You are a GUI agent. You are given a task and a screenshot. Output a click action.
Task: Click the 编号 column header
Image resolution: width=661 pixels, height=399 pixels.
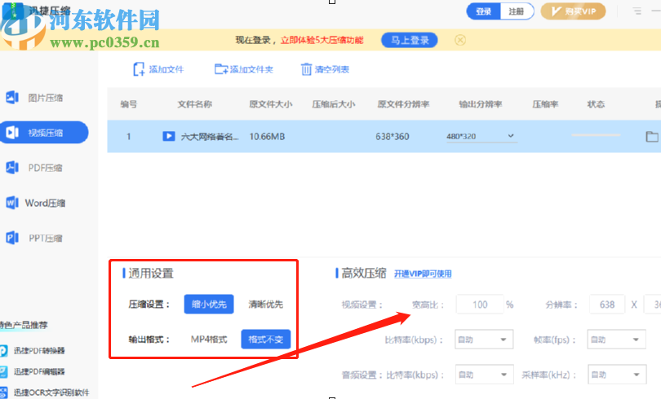(x=129, y=104)
